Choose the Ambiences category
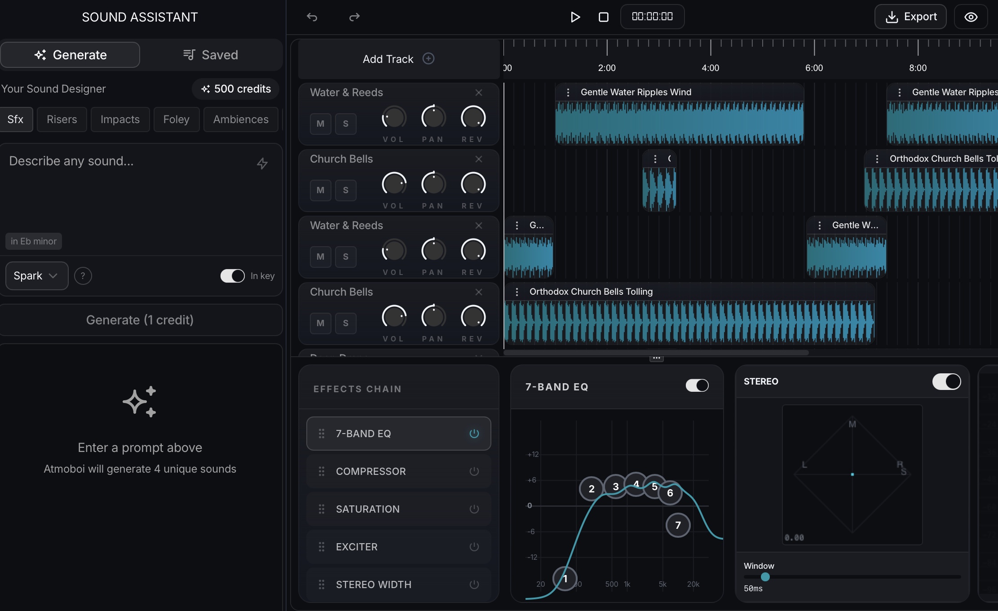This screenshot has height=611, width=998. [241, 120]
